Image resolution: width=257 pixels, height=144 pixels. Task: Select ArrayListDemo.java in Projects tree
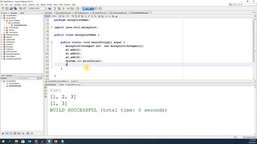point(20,25)
